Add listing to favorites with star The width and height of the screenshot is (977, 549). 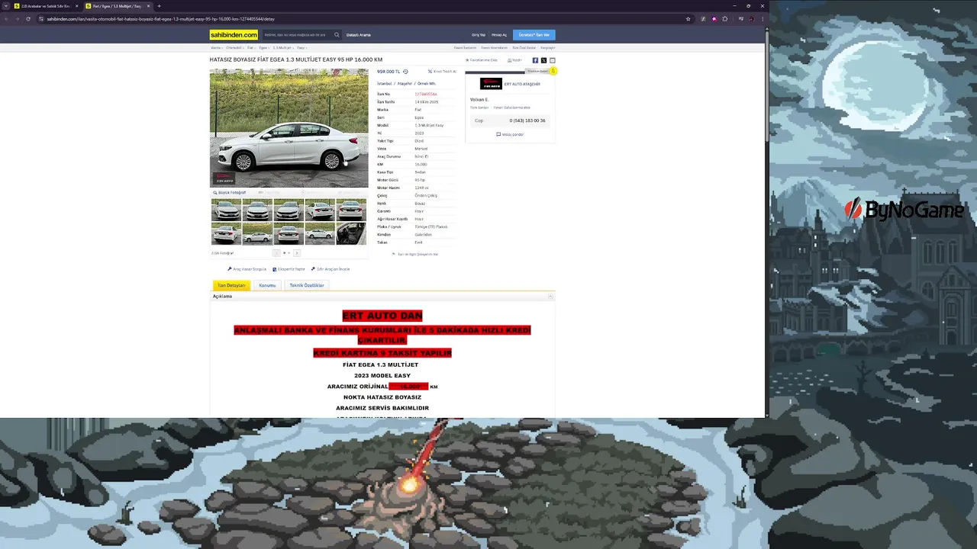[482, 60]
